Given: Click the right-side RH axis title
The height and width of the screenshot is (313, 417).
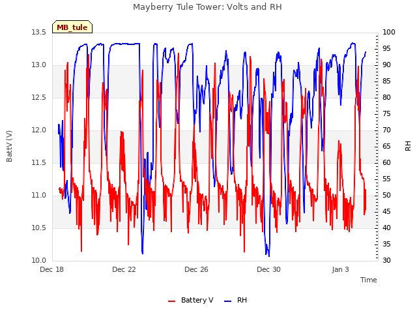Looking at the screenshot, I should click(408, 146).
